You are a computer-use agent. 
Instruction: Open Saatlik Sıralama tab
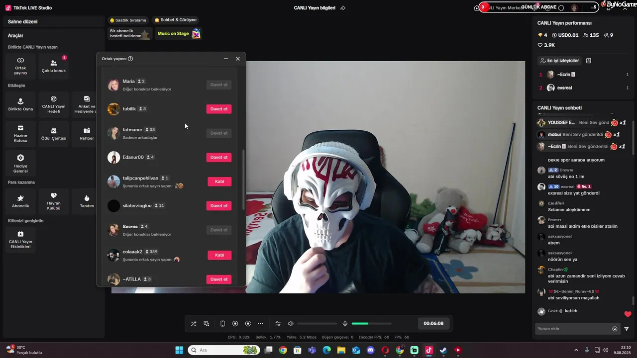128,20
